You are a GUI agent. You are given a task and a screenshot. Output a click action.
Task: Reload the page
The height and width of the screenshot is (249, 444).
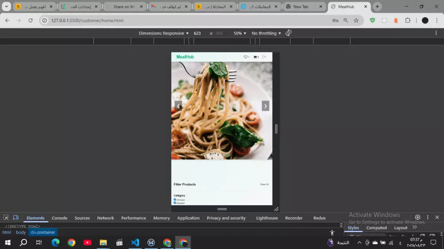tap(30, 20)
